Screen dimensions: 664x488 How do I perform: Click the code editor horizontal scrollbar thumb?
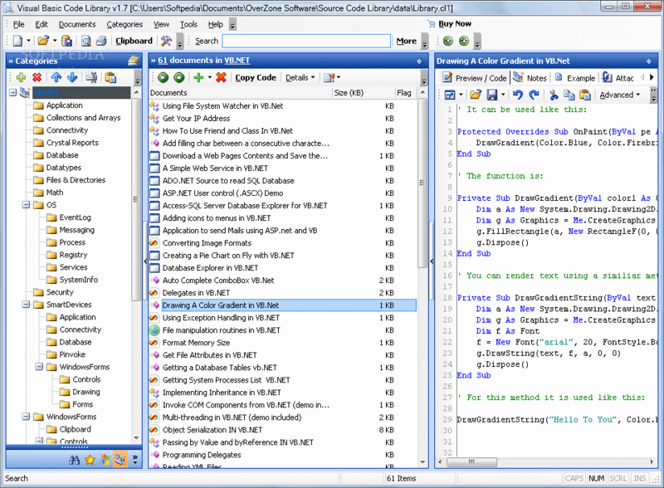pyautogui.click(x=471, y=461)
